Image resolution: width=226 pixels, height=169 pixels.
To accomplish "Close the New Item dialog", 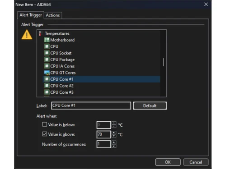I will click(x=206, y=5).
